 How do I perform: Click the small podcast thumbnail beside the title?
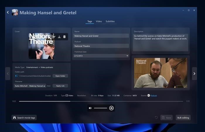[15, 12]
